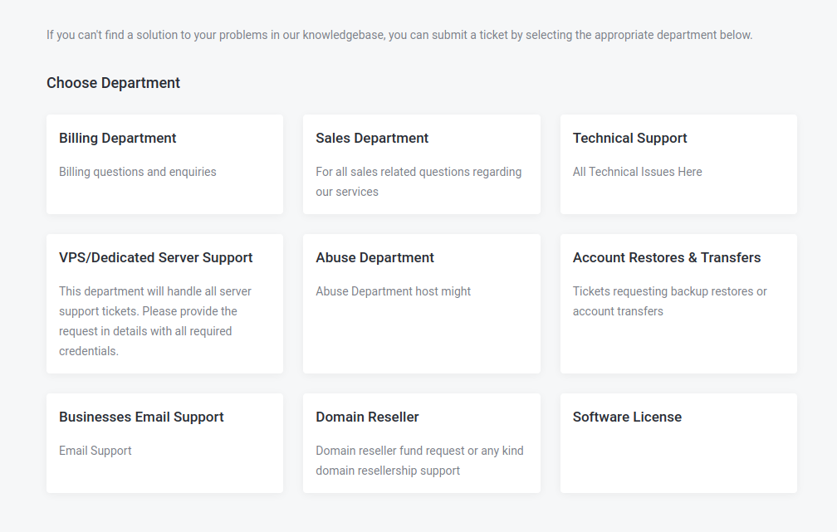Screen dimensions: 837x532
Task: Open Account Restores & Transfers card
Action: 678,304
